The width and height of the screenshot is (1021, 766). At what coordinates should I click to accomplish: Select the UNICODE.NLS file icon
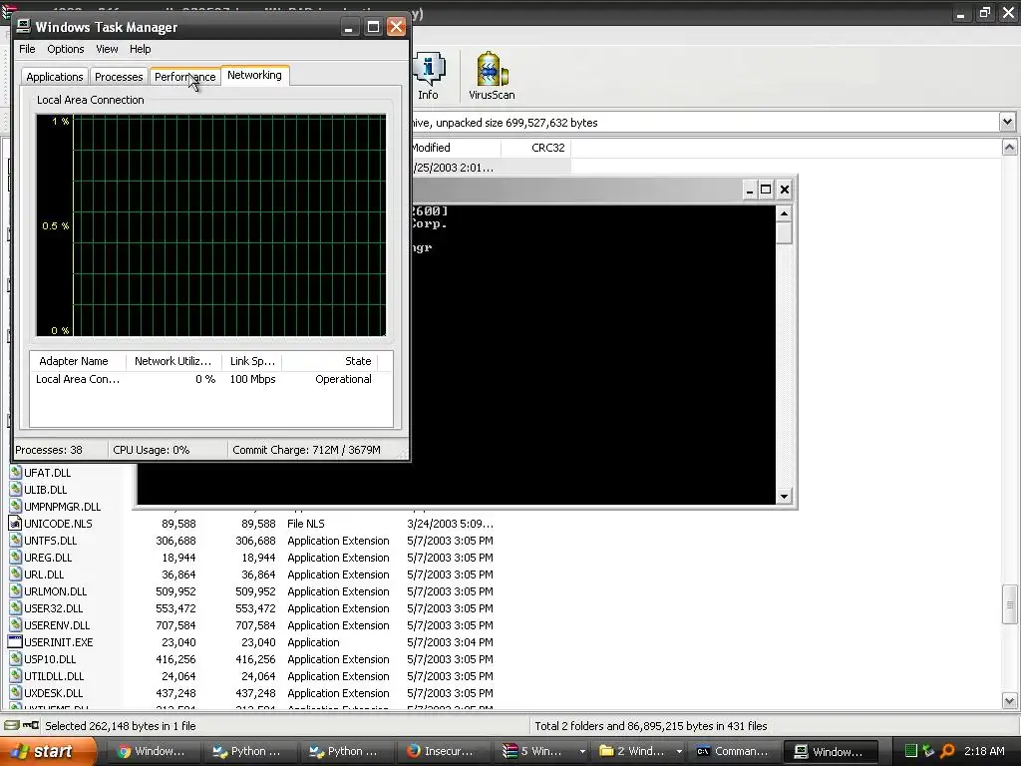tap(16, 523)
